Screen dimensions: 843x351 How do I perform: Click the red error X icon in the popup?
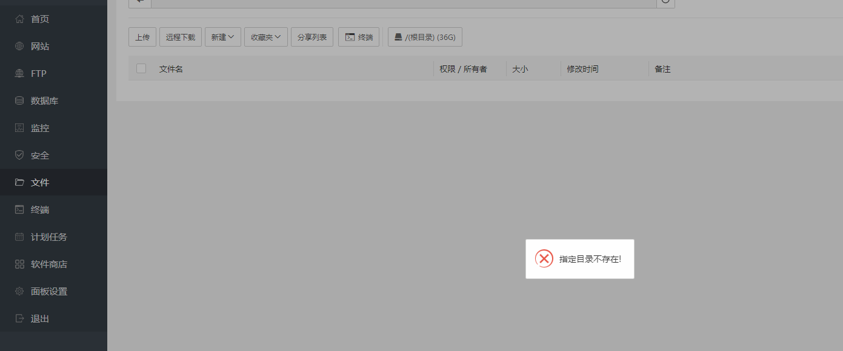click(544, 259)
